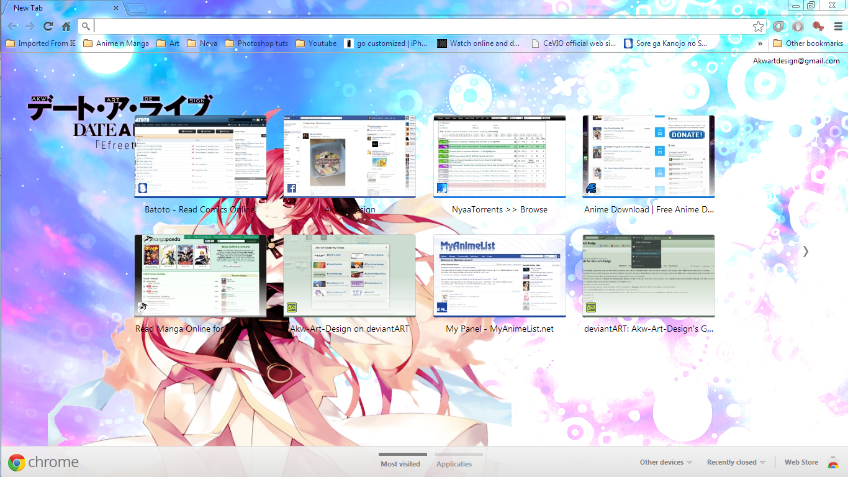Image resolution: width=848 pixels, height=477 pixels.
Task: Bookmark this page with the star
Action: (x=758, y=26)
